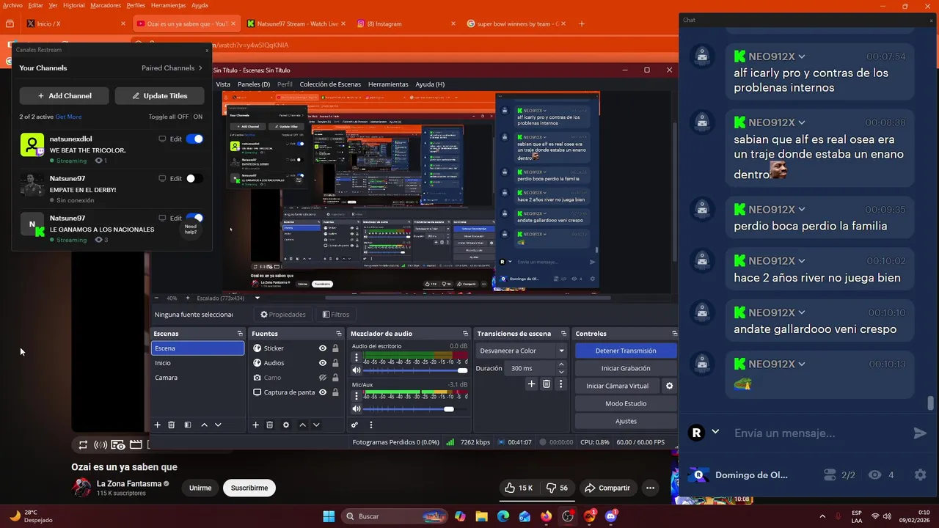Open OBS Herramientas menu
Viewport: 939px width, 528px height.
[x=388, y=84]
